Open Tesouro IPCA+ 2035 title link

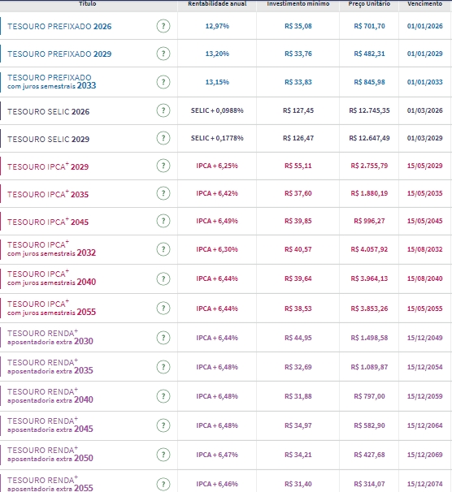coord(48,194)
